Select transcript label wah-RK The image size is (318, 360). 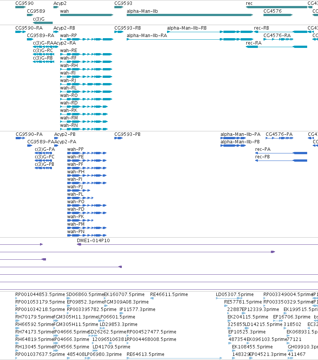tap(69, 110)
